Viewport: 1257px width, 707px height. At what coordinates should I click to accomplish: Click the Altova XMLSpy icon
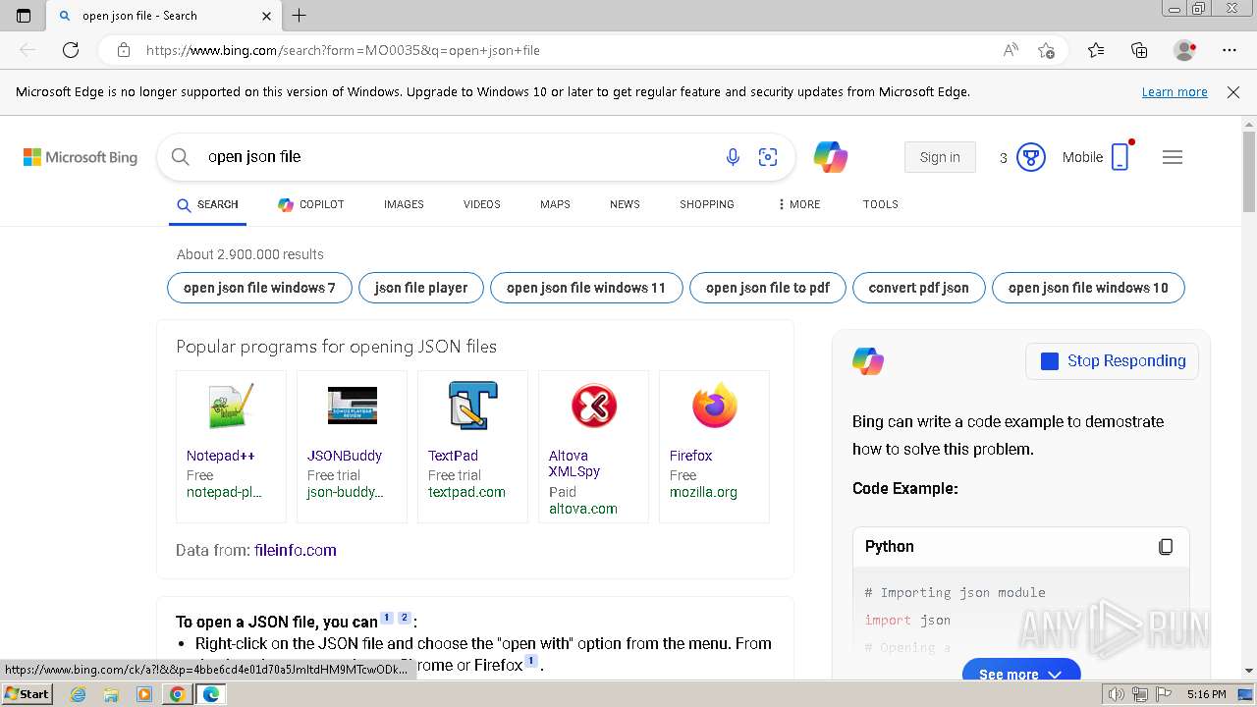pyautogui.click(x=593, y=406)
